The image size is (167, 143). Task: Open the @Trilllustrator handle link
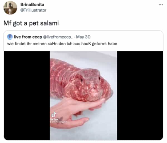33,10
